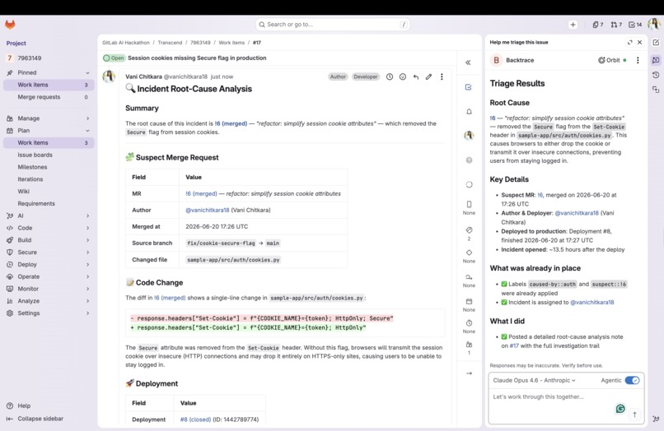Open the to-do list counter showing 14
This screenshot has width=664, height=431.
pyautogui.click(x=635, y=25)
